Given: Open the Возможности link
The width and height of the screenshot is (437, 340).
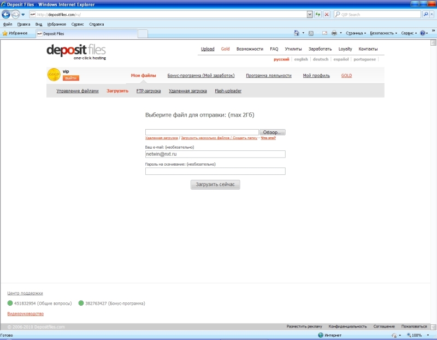Looking at the screenshot, I should coord(250,49).
